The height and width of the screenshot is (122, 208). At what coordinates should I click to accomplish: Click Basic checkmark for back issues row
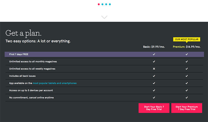154,76
